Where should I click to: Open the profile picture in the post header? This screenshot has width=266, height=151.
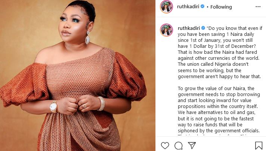pyautogui.click(x=166, y=7)
